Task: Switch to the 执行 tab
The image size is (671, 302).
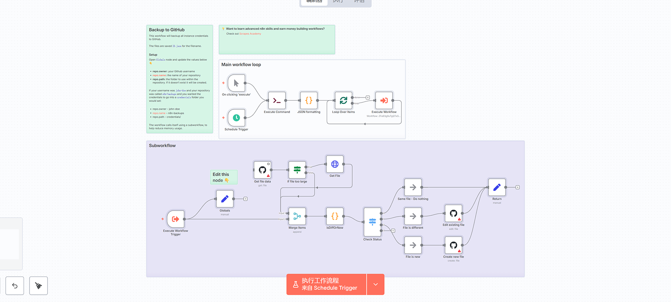Action: (337, 2)
